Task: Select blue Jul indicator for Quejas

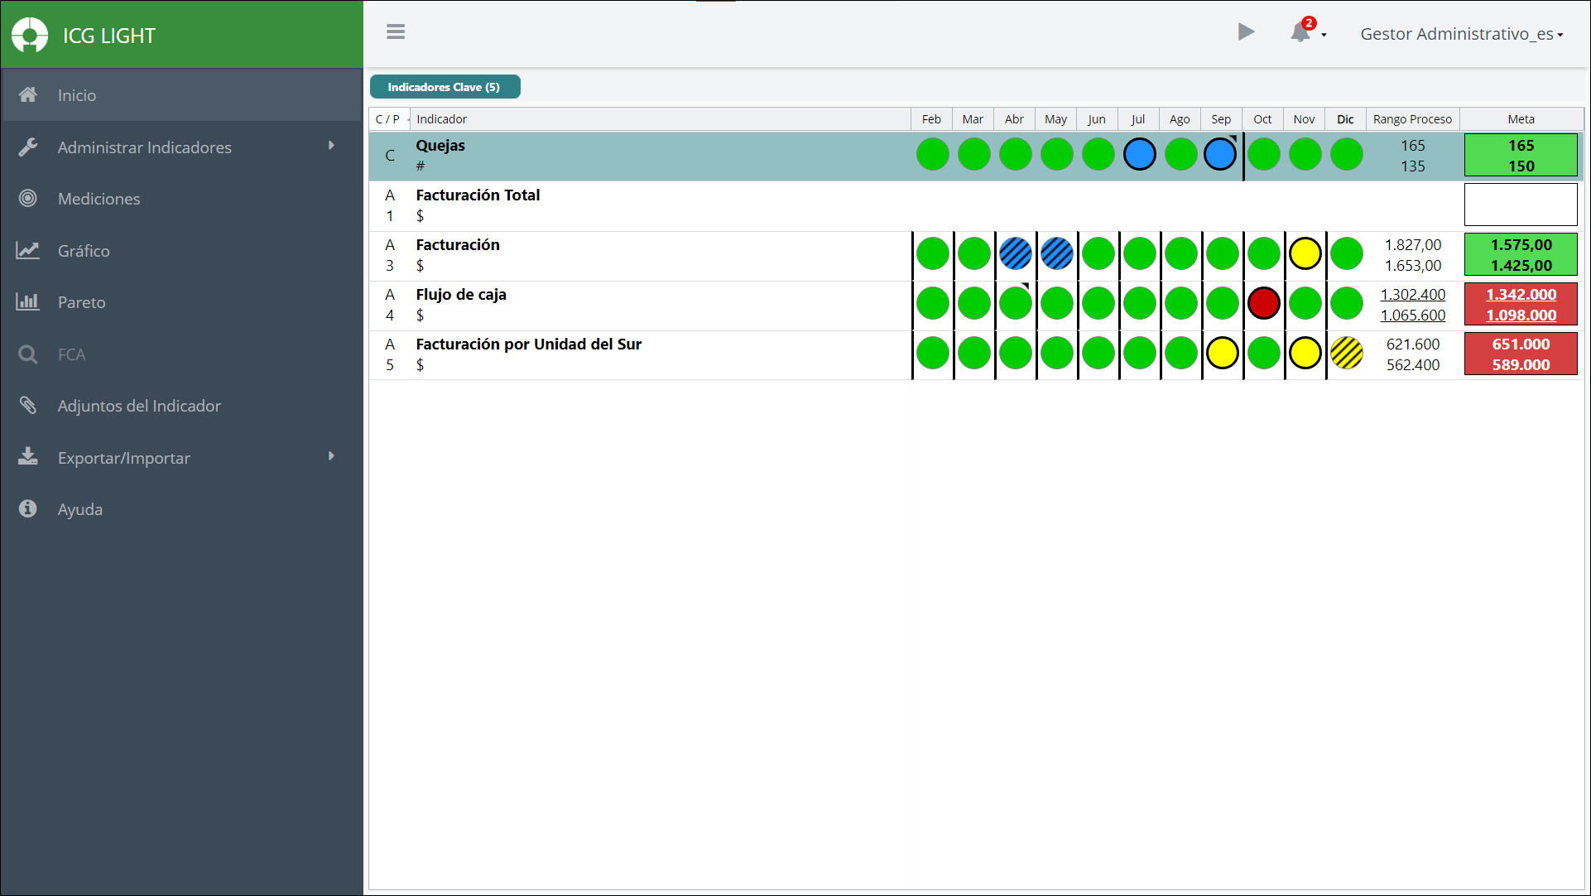Action: [1139, 154]
